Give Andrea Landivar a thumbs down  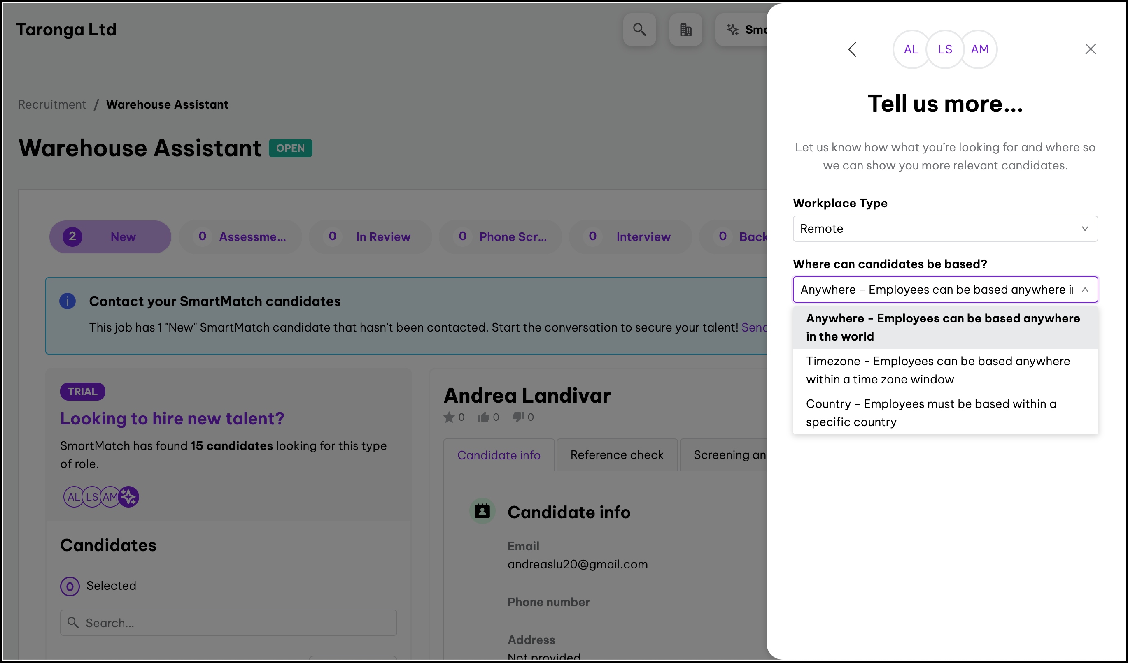pyautogui.click(x=518, y=417)
